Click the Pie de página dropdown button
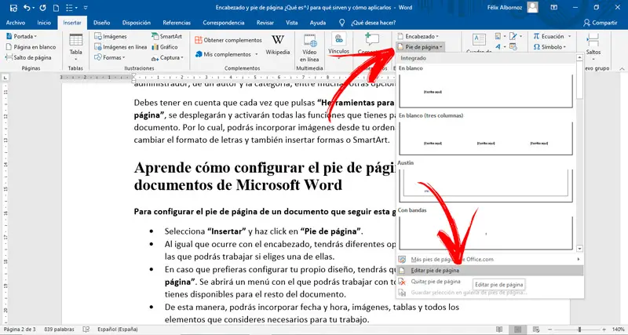The image size is (628, 335). [420, 47]
